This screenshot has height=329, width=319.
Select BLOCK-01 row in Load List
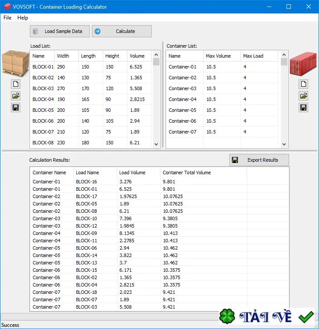tap(91, 67)
